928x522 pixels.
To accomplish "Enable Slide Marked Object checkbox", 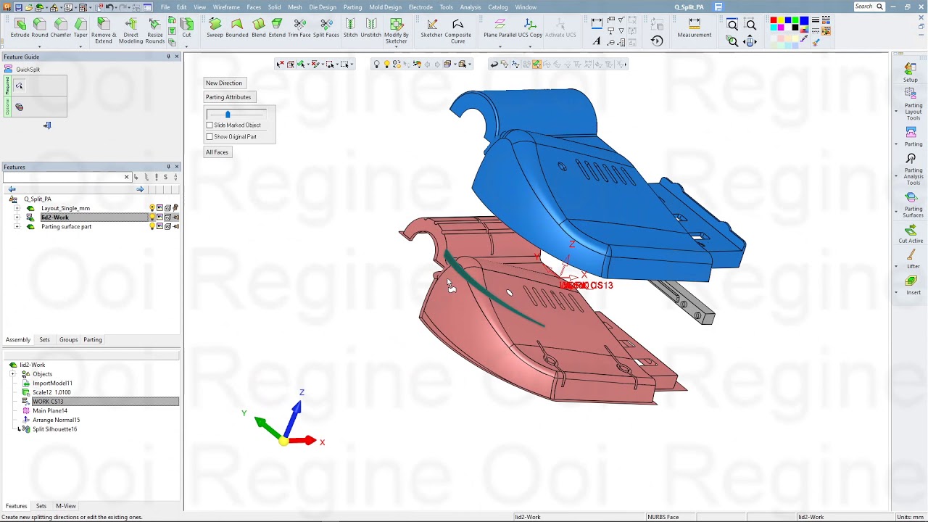I will click(x=210, y=125).
